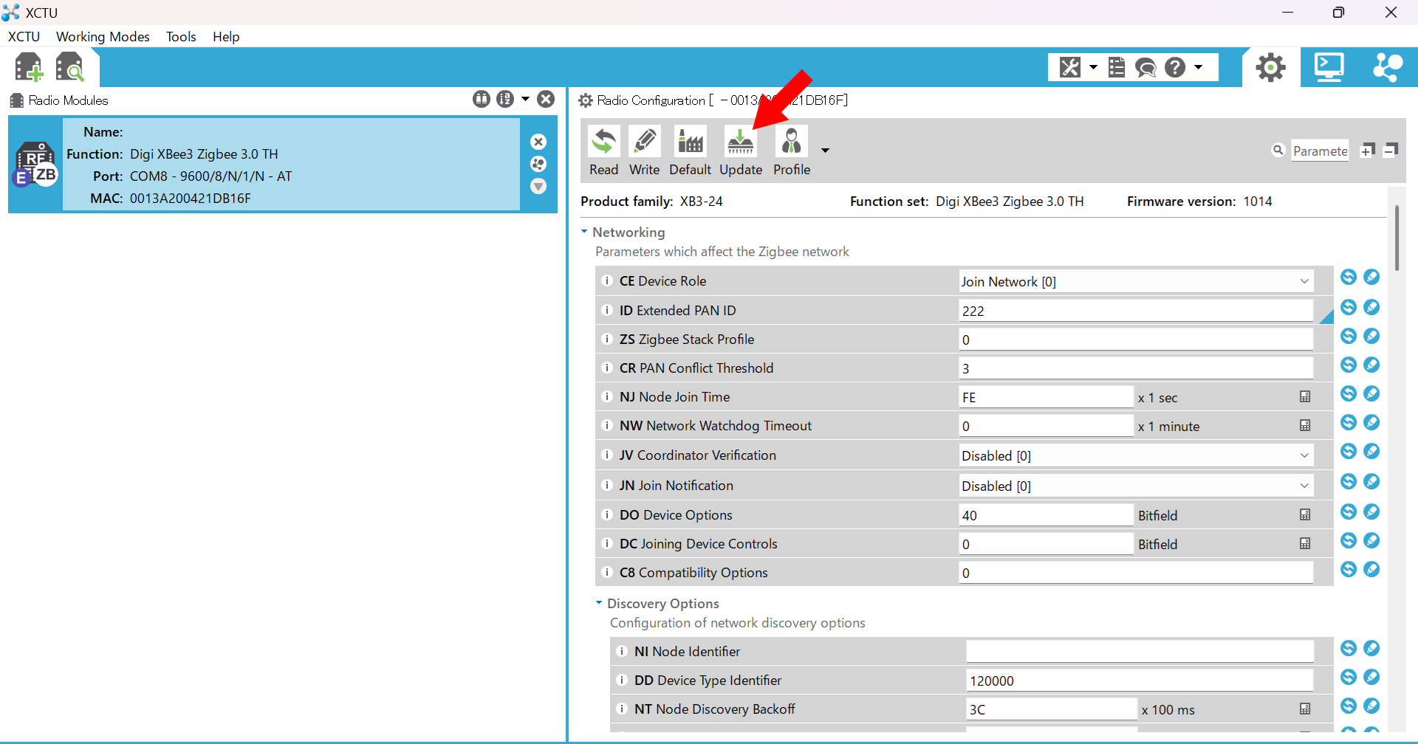Open bitfield calculator for DO Device Options

pos(1305,515)
